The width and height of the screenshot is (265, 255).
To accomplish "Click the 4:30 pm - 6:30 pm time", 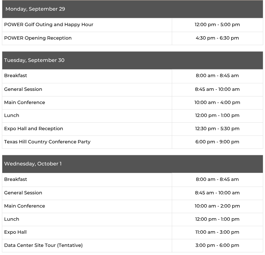I will pos(217,38).
